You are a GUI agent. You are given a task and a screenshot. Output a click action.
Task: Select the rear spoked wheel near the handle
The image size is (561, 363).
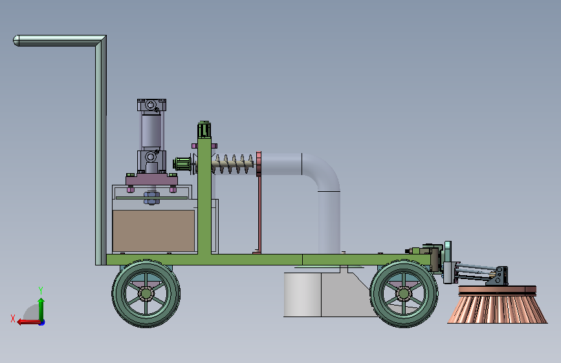tap(146, 294)
